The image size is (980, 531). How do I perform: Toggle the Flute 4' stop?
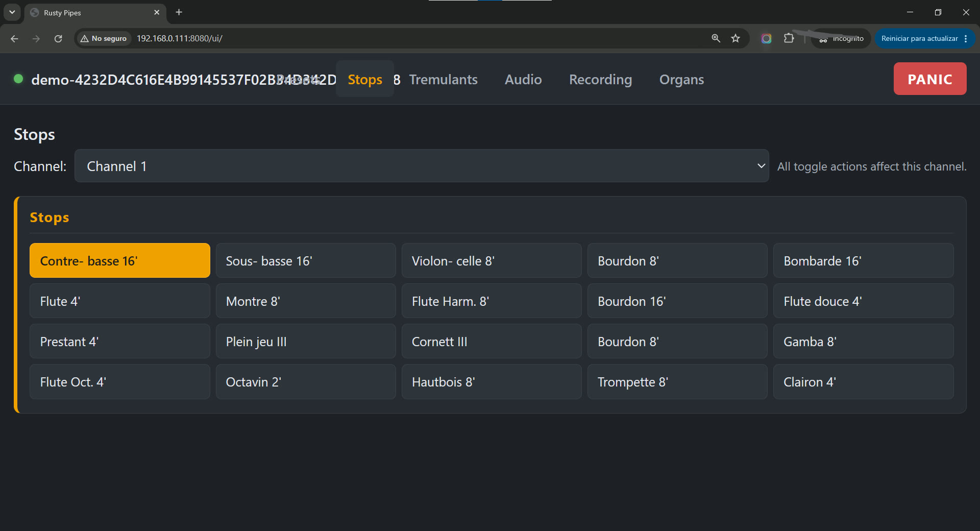pos(119,301)
